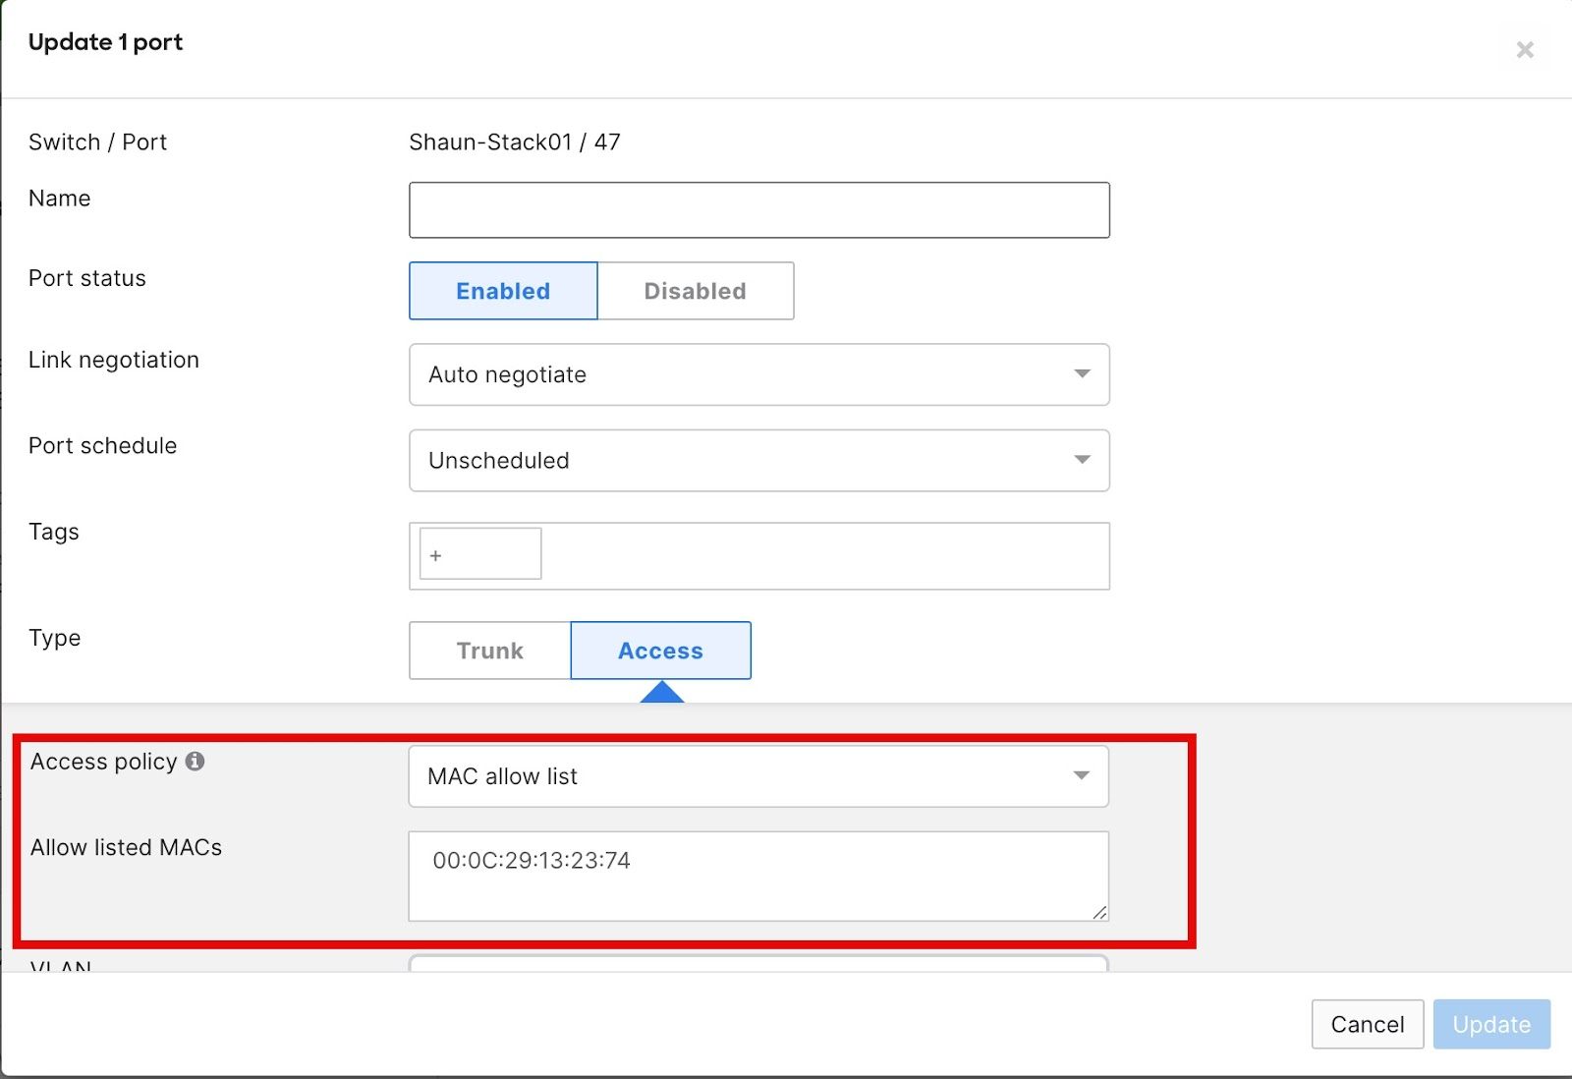Open the Auto negotiate dropdown
Image resolution: width=1572 pixels, height=1079 pixels.
[758, 374]
